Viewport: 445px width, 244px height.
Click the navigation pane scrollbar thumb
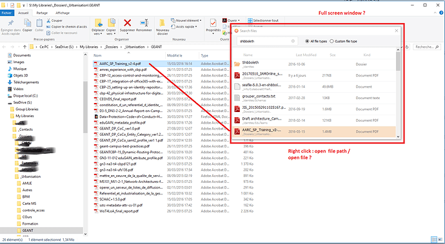pyautogui.click(x=85, y=107)
